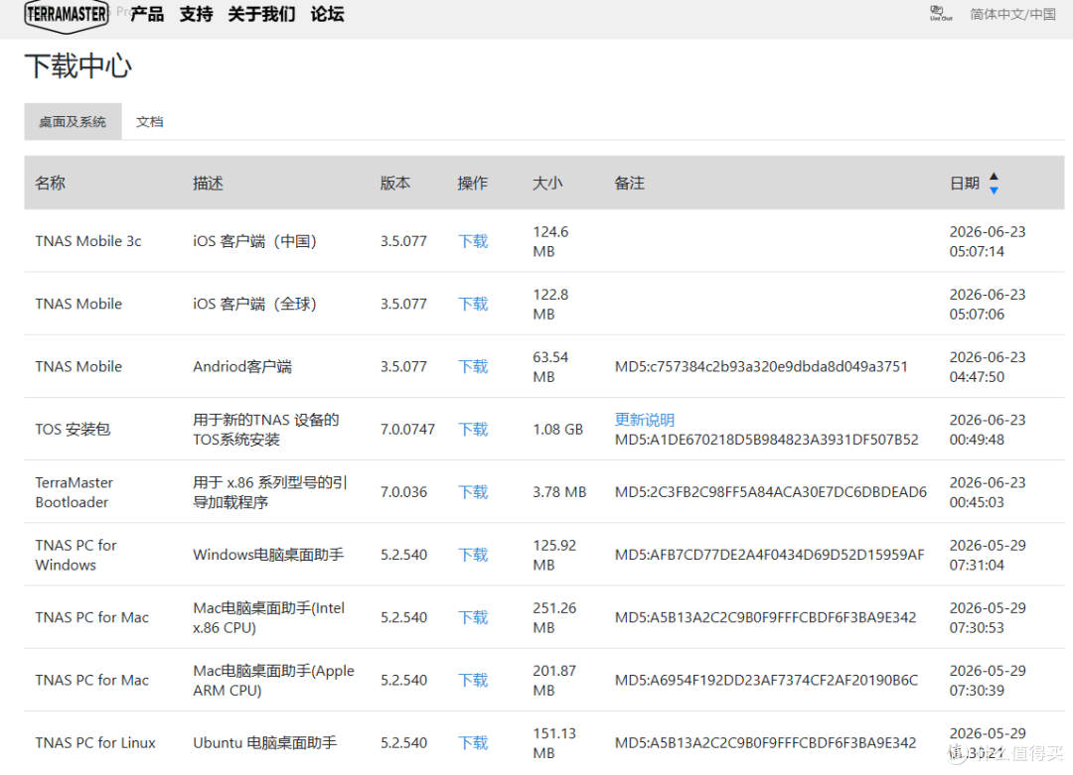
Task: Select the Windows电脑桌面助手 description
Action: [x=268, y=555]
